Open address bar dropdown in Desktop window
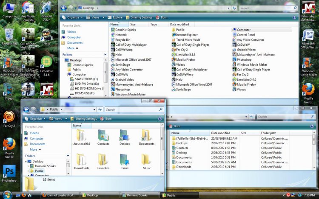The image size is (319, 199). click(x=229, y=8)
